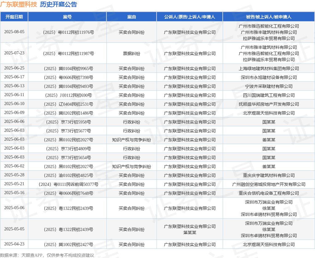Screen dimensions: 315x258
Task: Click the 历史开庭公告 heading
Action: coord(58,4)
